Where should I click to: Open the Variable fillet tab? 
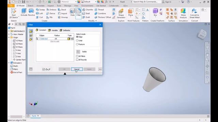[x=53, y=30]
